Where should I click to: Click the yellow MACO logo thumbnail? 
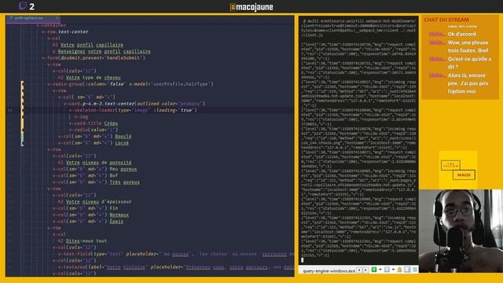pos(458,170)
